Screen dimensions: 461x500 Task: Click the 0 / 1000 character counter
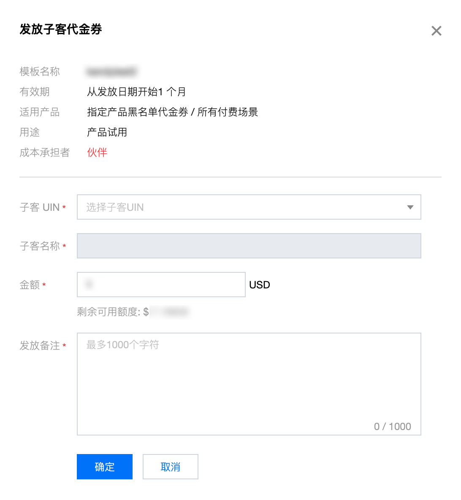click(392, 427)
